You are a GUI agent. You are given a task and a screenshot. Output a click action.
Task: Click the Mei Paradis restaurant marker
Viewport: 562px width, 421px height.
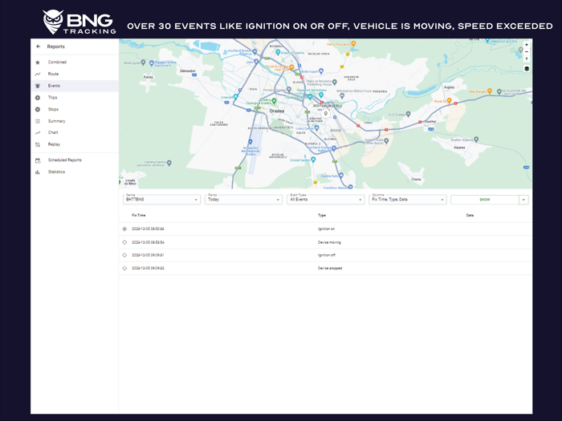(490, 91)
